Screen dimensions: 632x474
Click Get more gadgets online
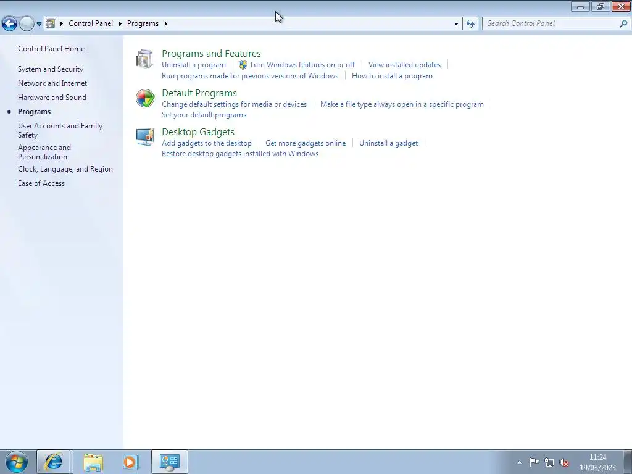tap(305, 143)
